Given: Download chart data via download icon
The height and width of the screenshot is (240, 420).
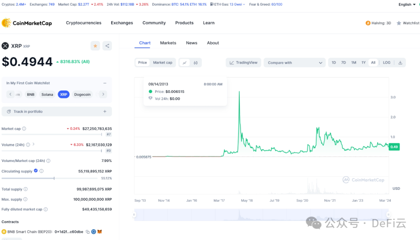Looking at the screenshot, I should pos(400,63).
